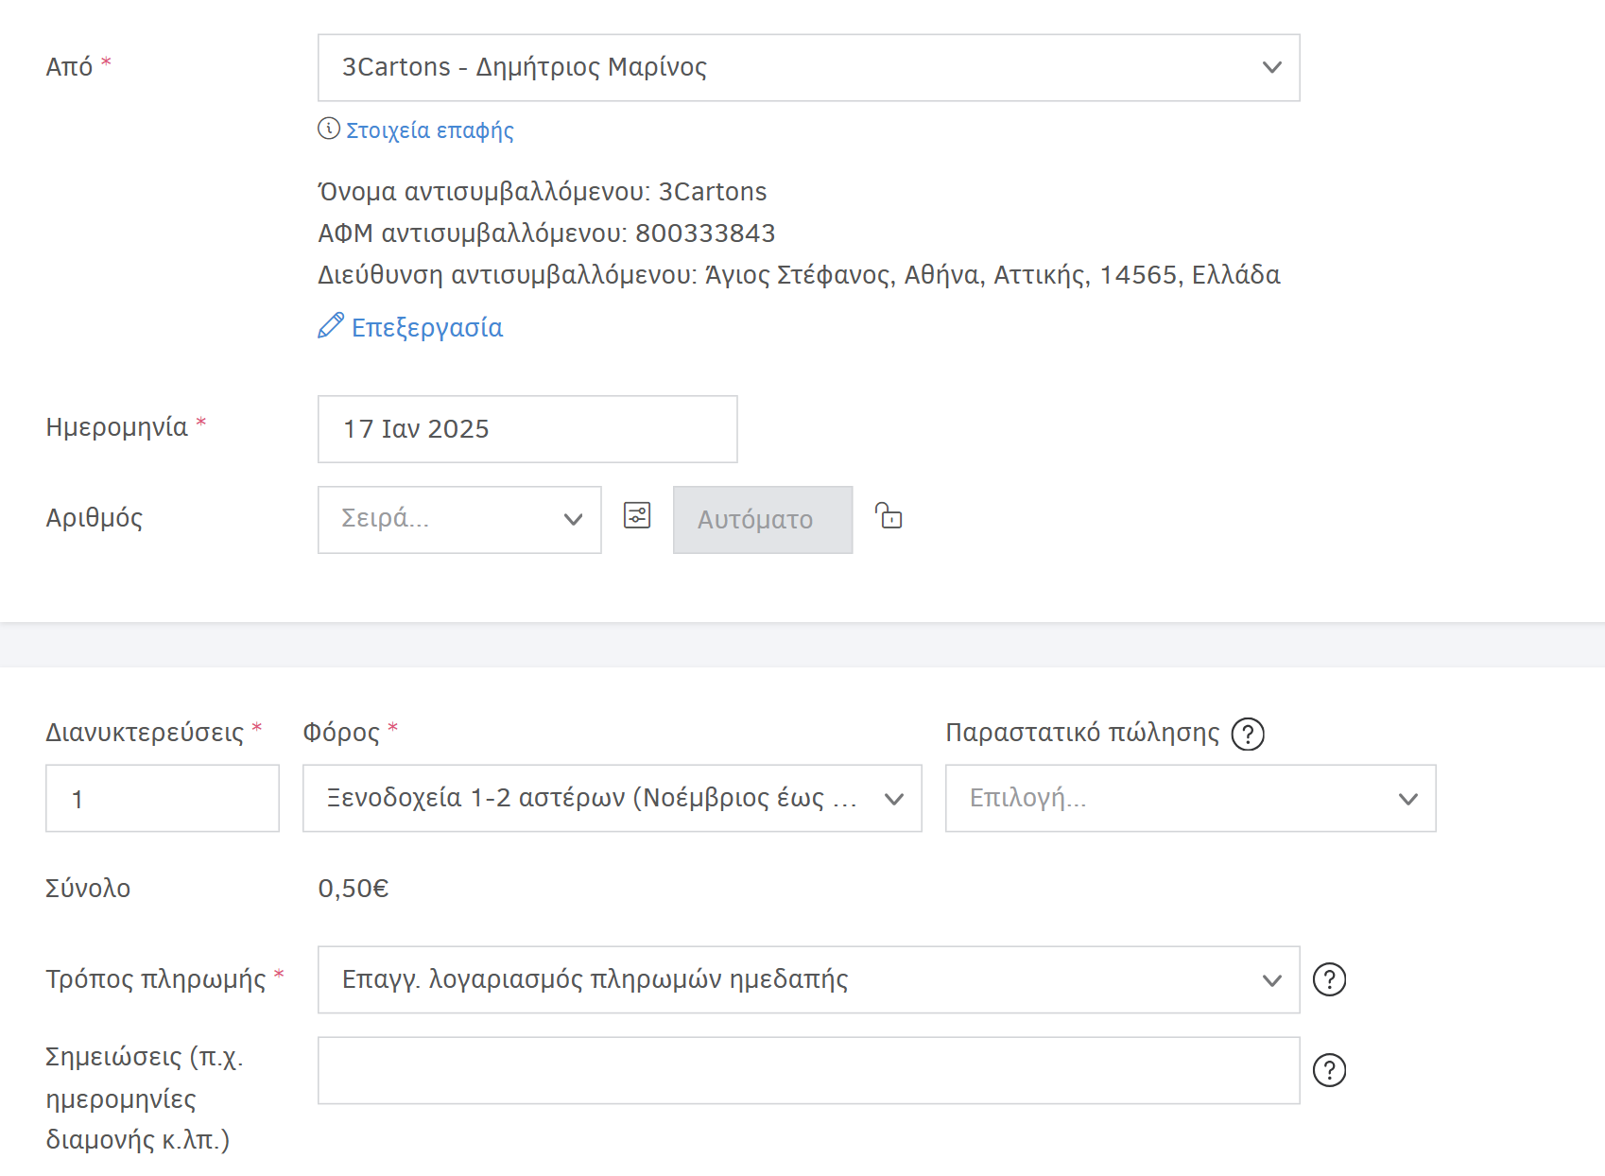Click help icon beside Σημειώσεις field
This screenshot has width=1605, height=1176.
[1330, 1070]
